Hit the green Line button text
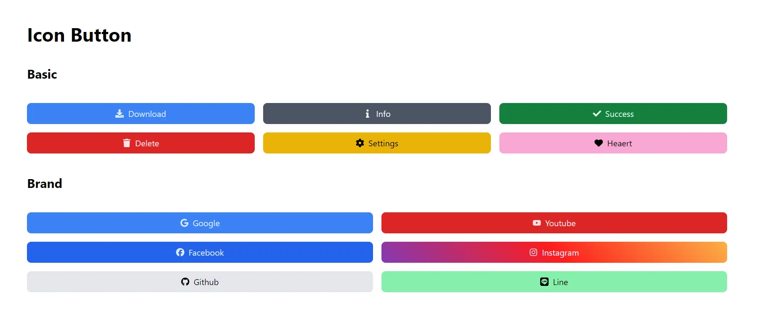The width and height of the screenshot is (757, 325). pos(560,282)
